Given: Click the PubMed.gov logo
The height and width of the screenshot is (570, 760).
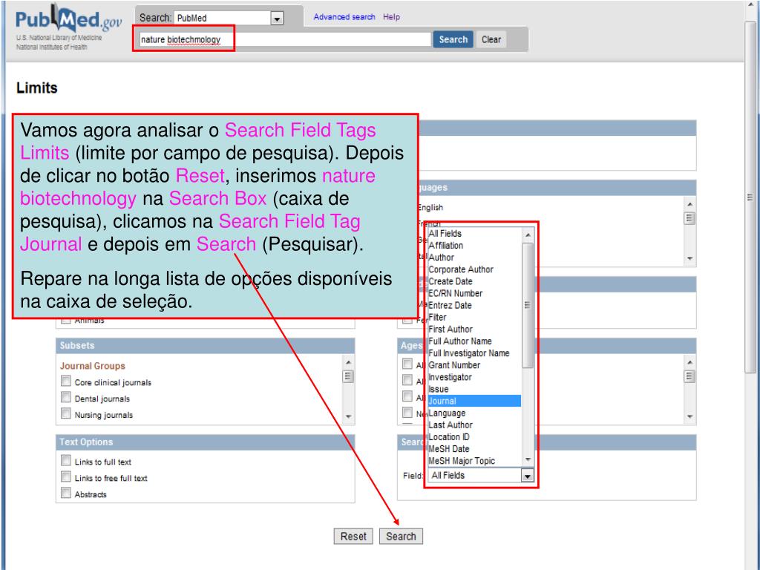Looking at the screenshot, I should (x=68, y=20).
